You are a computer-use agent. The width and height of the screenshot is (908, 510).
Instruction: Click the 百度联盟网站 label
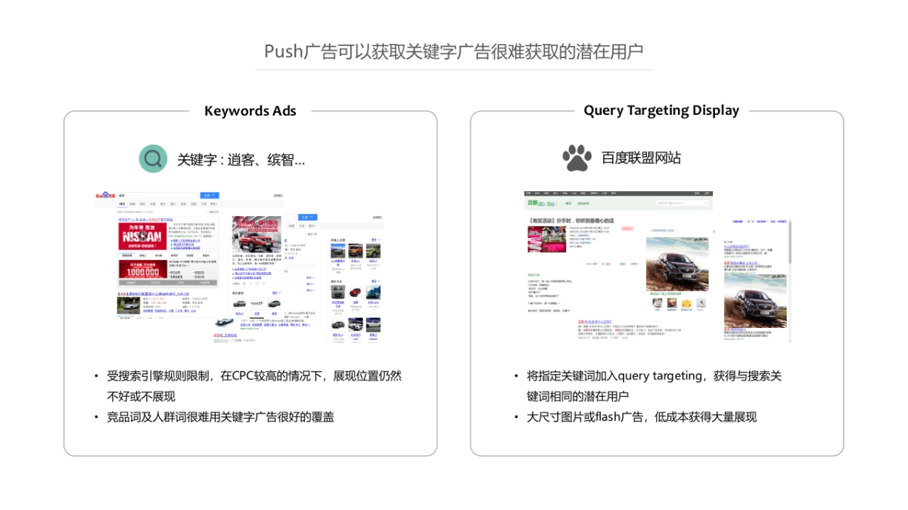click(641, 158)
